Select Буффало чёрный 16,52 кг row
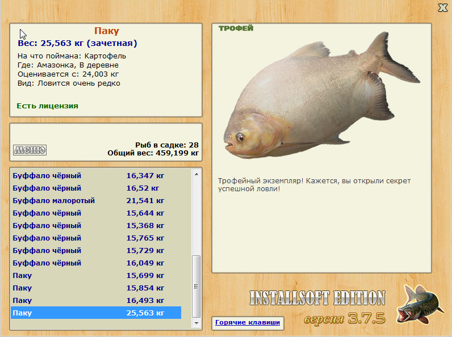This screenshot has height=337, width=452. (x=96, y=188)
